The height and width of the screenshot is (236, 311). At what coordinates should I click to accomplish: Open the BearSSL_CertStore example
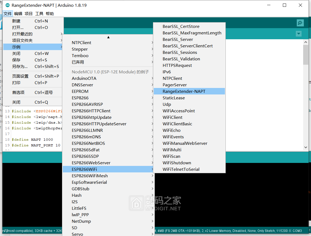[x=189, y=26]
